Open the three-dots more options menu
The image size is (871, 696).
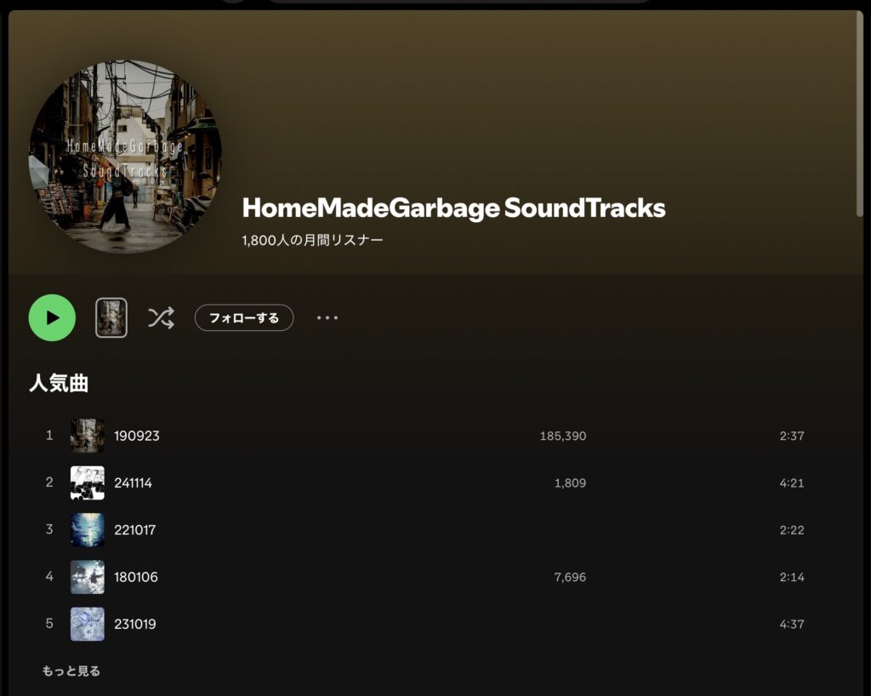pyautogui.click(x=327, y=317)
